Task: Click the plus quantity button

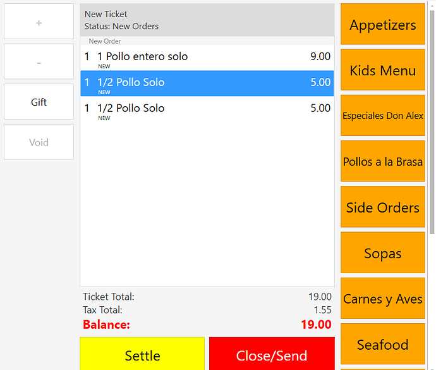Action: 39,22
